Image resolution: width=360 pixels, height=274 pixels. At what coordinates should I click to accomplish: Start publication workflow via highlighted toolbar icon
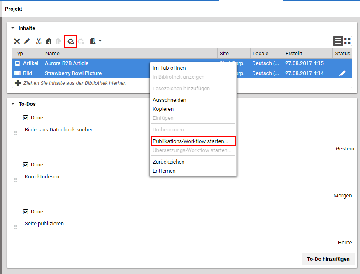tap(71, 41)
